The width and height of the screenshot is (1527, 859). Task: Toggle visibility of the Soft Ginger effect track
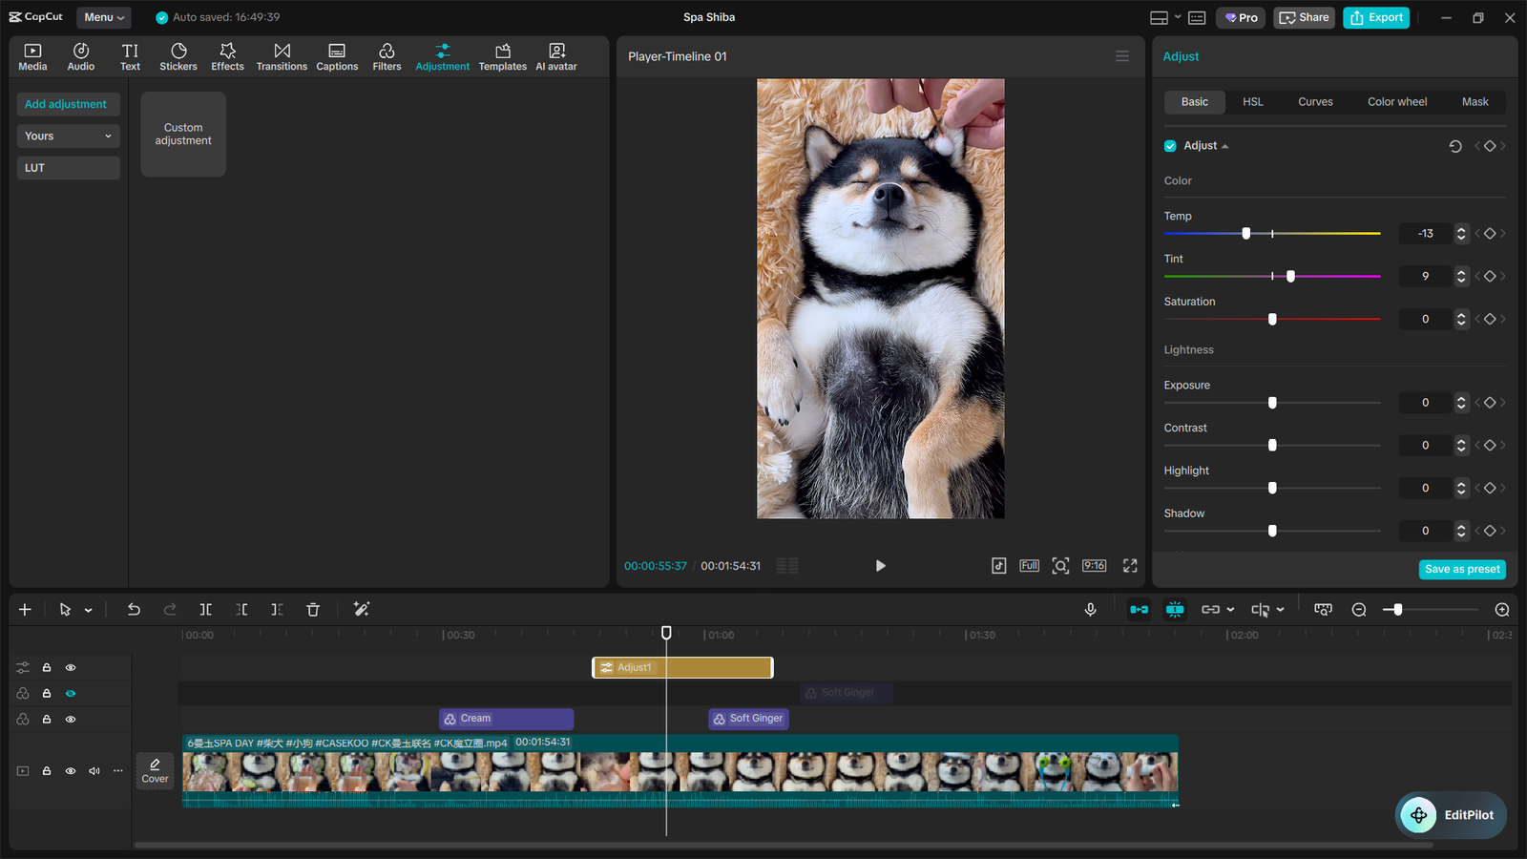[x=70, y=693]
